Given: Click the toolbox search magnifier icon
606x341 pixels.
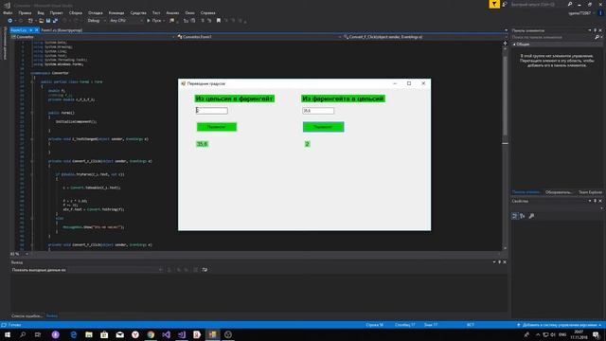Looking at the screenshot, I should (597, 37).
